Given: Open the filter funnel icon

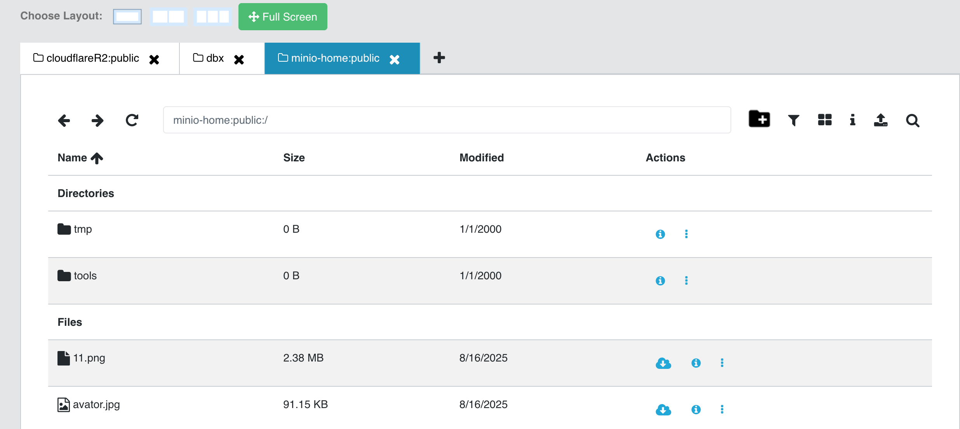Looking at the screenshot, I should (x=793, y=120).
